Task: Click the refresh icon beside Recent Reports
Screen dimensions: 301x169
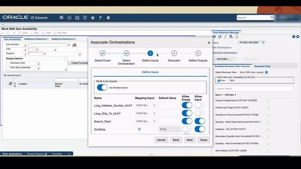Action: pyautogui.click(x=46, y=154)
